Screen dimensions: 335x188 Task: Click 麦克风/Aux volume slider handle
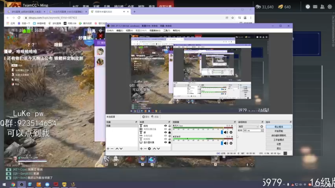tap(222, 132)
